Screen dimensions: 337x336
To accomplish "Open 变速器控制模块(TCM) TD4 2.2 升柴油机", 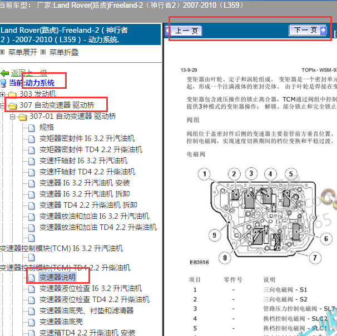I will point(65,268).
